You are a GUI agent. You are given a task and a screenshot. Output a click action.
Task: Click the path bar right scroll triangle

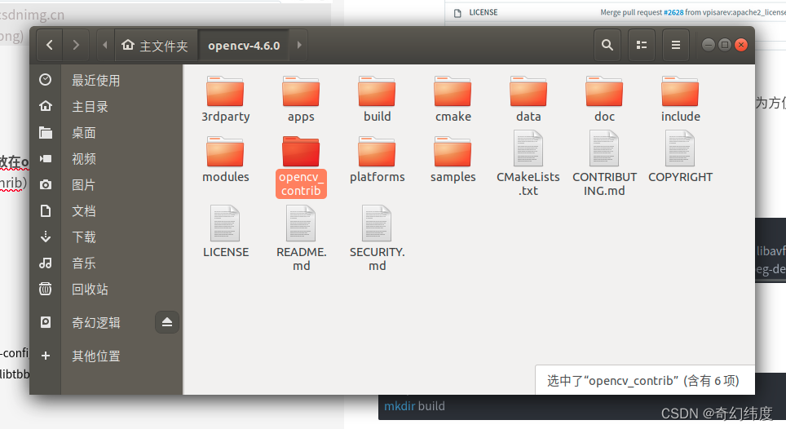(299, 45)
